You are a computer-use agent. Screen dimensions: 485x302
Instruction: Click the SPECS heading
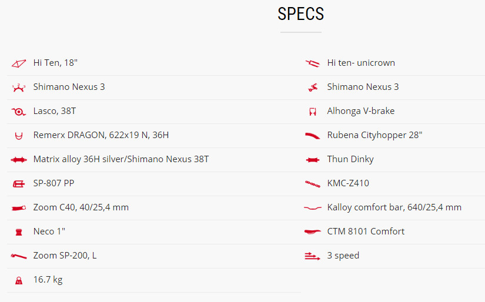click(x=300, y=14)
